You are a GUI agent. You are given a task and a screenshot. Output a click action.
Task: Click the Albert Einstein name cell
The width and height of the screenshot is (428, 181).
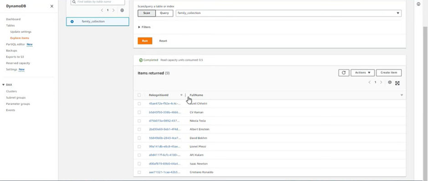pyautogui.click(x=199, y=129)
